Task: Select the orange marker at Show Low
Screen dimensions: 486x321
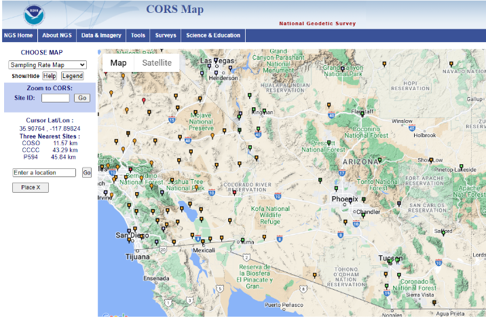Action: click(x=431, y=160)
